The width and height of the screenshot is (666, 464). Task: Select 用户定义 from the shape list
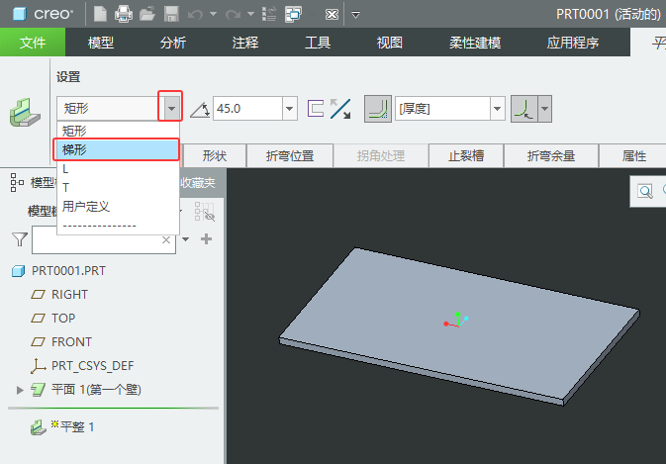118,207
